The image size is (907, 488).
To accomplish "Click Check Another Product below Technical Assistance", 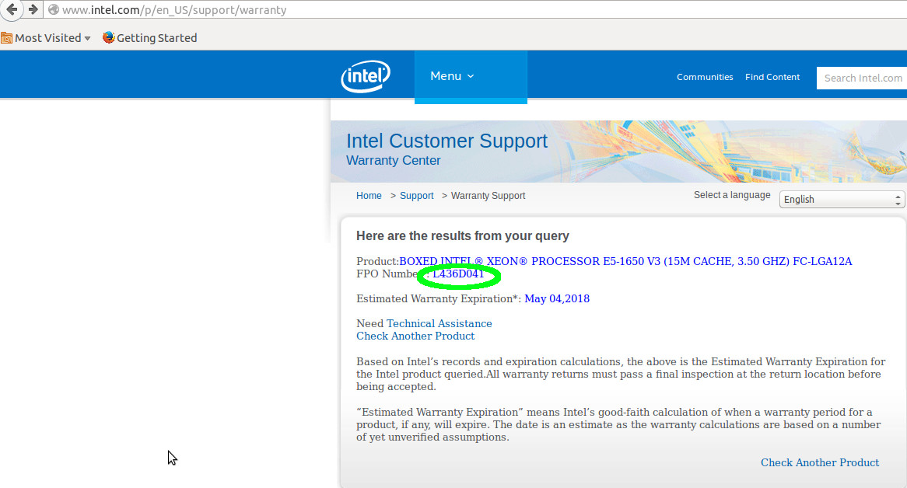I will (415, 336).
